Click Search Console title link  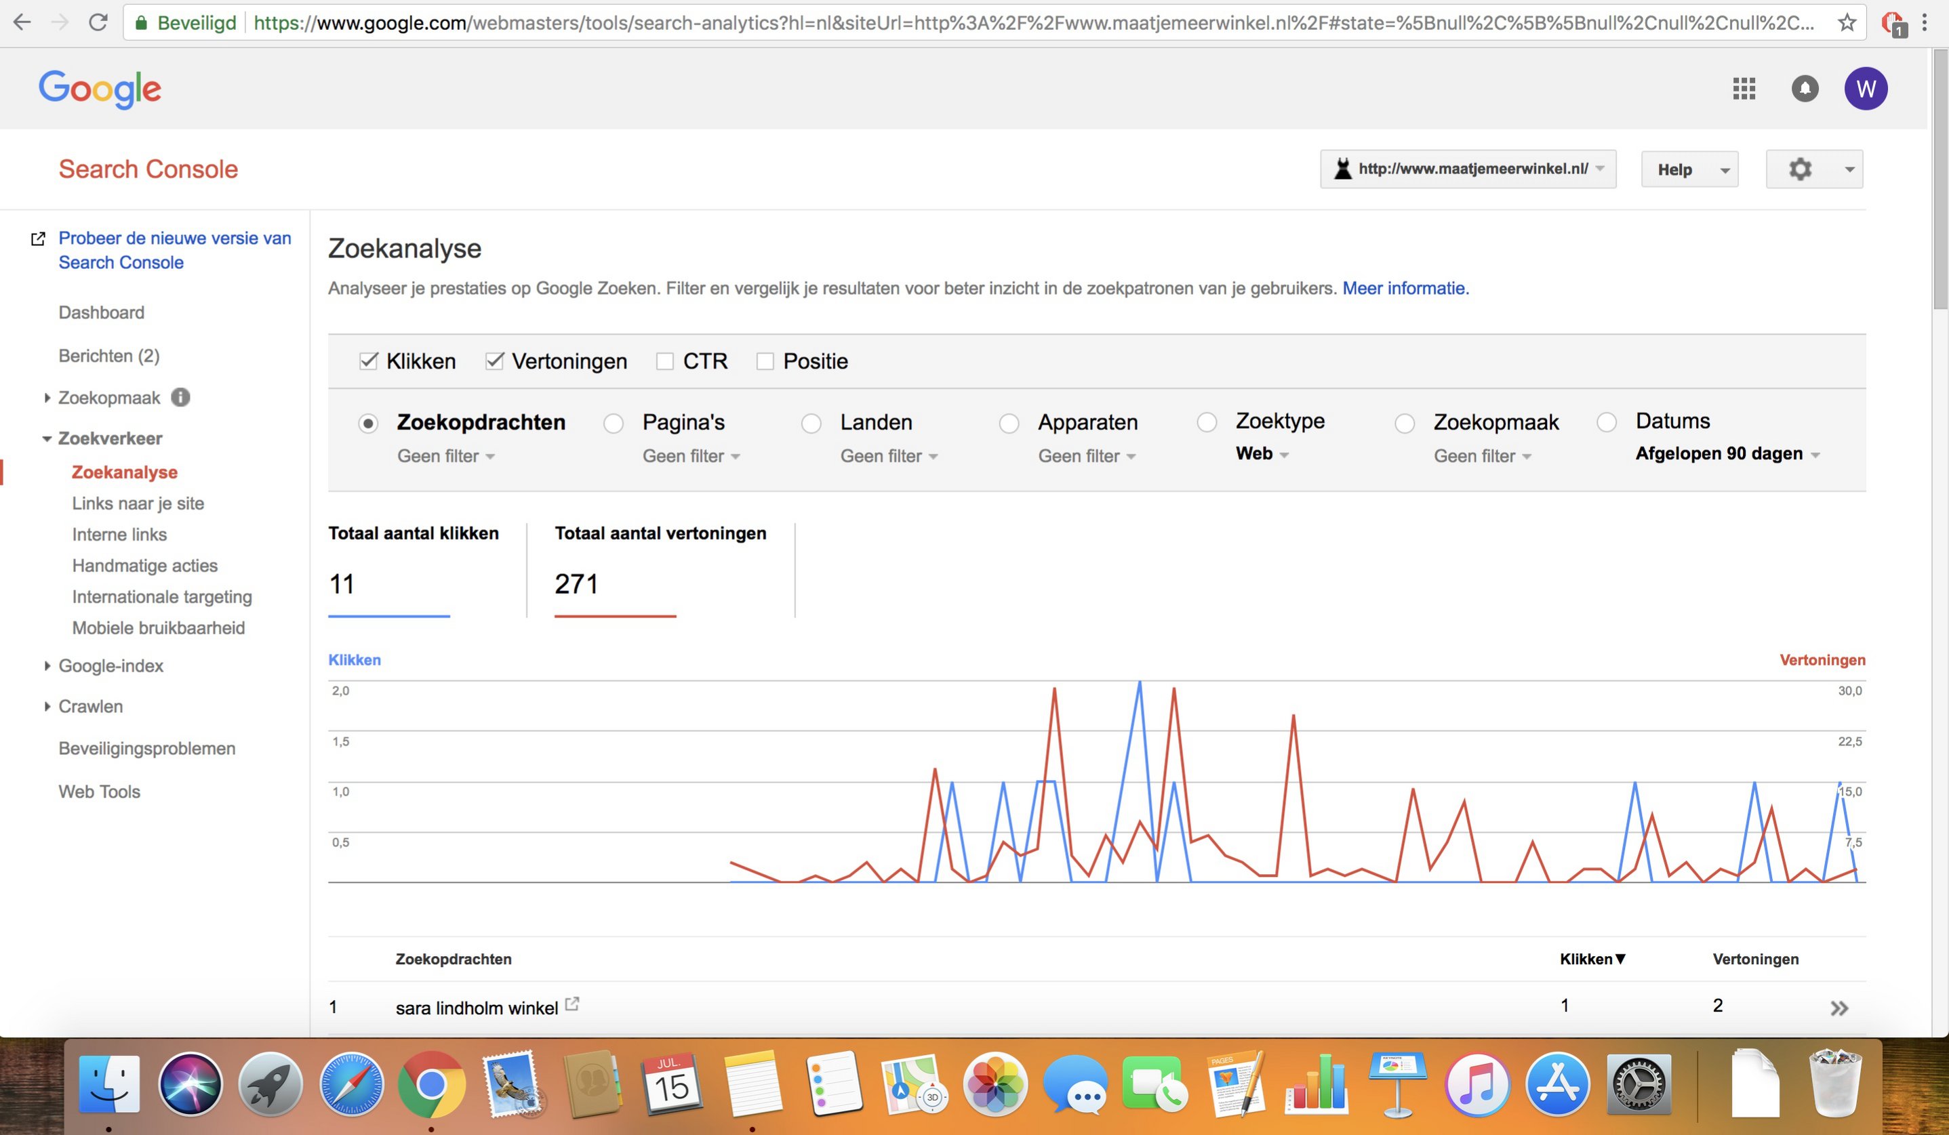[148, 169]
